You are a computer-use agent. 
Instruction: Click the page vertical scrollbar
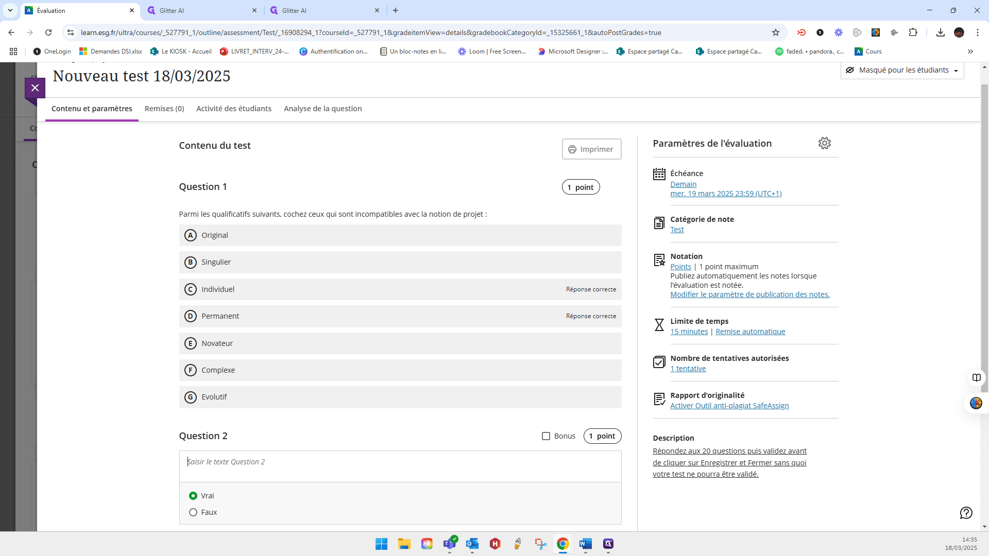[984, 227]
